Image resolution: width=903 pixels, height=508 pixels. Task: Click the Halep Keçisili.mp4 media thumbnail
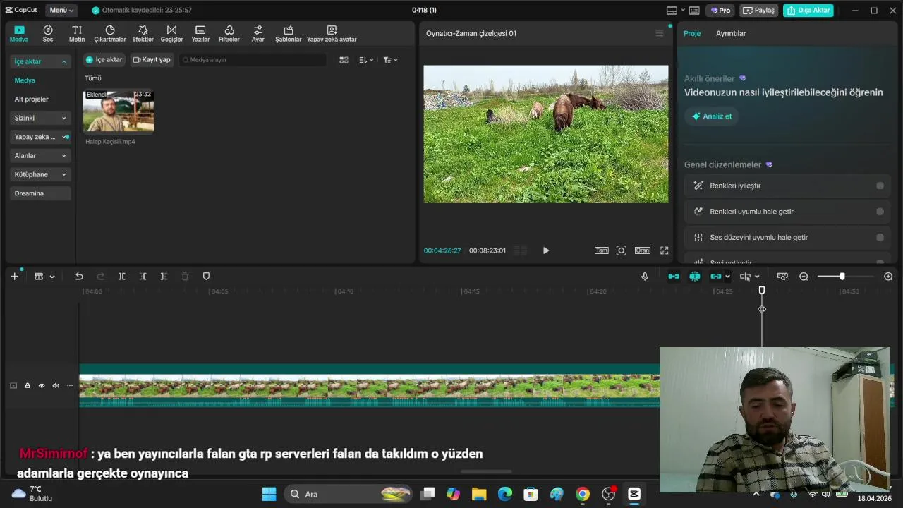click(119, 111)
